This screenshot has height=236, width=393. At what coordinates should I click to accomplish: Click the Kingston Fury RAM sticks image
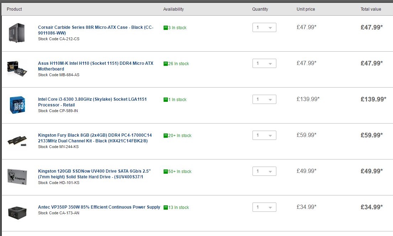pyautogui.click(x=17, y=141)
